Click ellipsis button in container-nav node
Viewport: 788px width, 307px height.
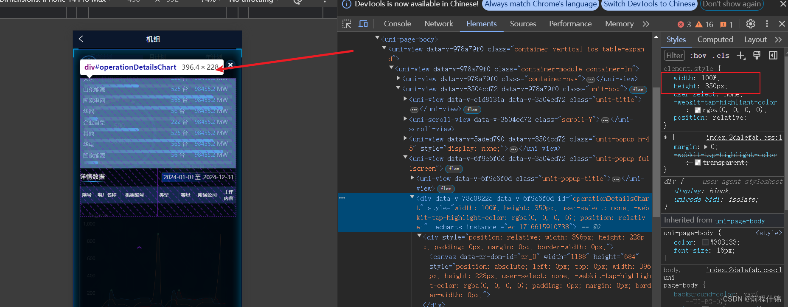click(590, 79)
